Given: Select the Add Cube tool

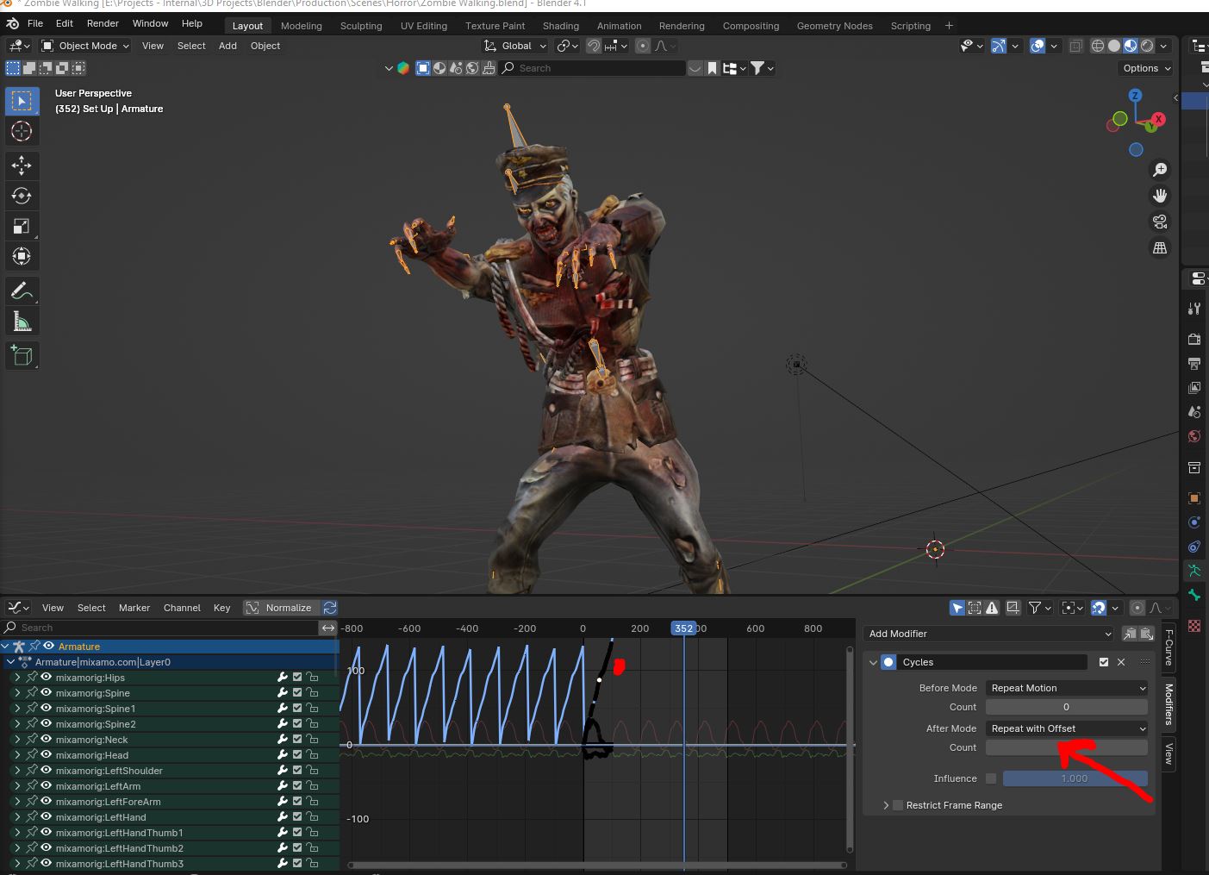Looking at the screenshot, I should click(22, 356).
